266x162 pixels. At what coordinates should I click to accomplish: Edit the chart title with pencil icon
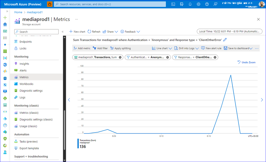[x=225, y=40]
